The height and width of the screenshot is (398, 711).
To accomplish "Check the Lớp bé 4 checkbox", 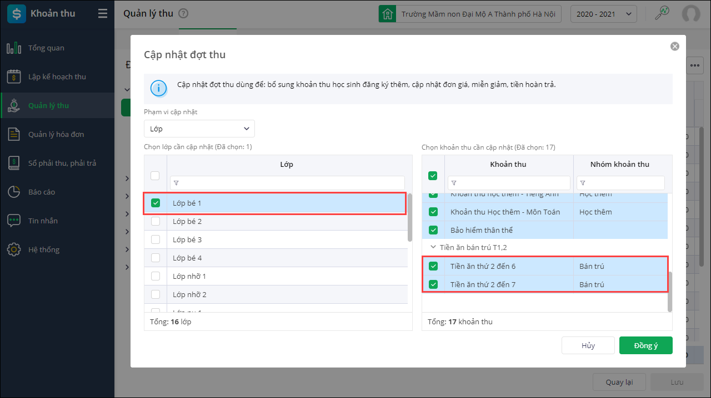I will coord(156,258).
